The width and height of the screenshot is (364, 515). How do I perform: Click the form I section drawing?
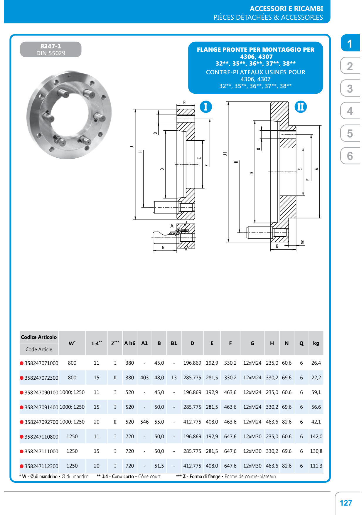[x=172, y=176]
